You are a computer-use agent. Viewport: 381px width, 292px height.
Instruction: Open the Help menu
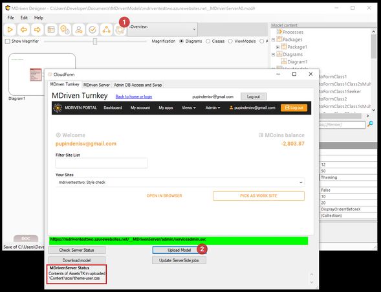(38, 17)
